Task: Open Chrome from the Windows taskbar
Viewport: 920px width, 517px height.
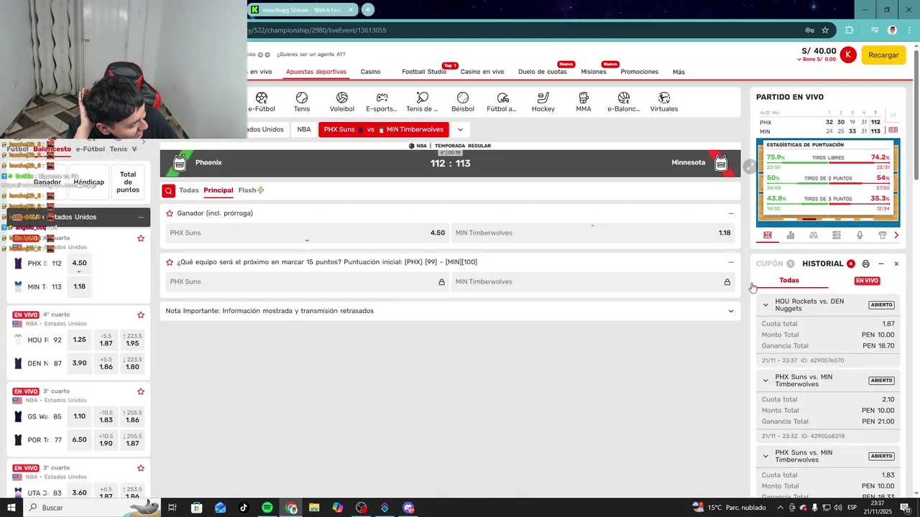Action: [x=291, y=508]
